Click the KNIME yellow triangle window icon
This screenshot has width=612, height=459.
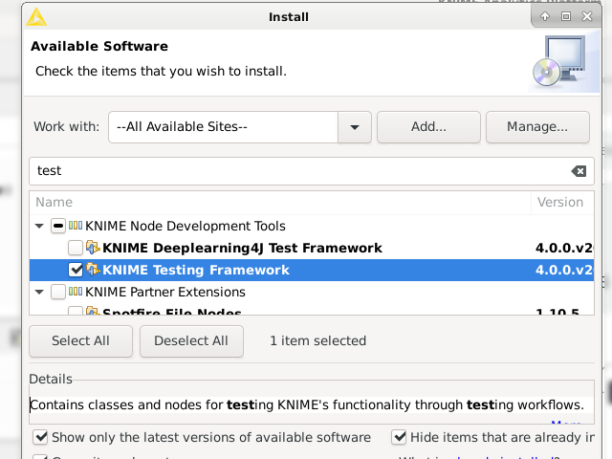36,17
